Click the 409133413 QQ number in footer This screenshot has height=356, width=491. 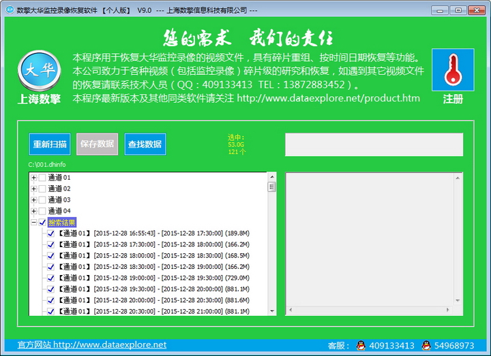(391, 345)
